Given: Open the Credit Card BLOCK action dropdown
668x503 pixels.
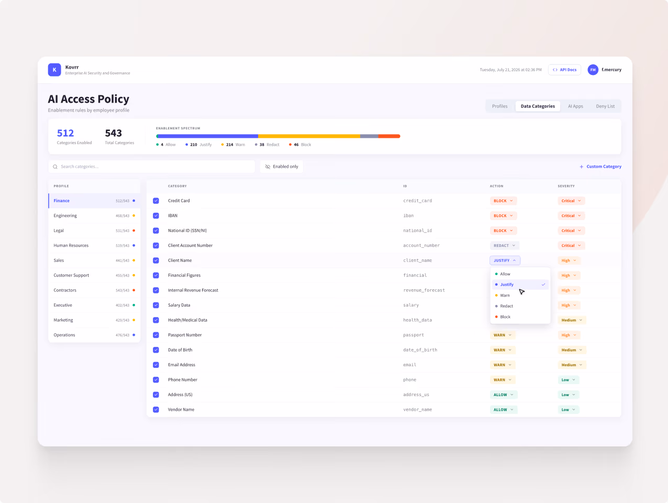Looking at the screenshot, I should click(504, 201).
